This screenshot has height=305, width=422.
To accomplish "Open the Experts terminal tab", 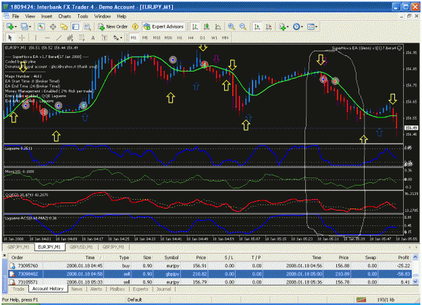I will [140, 289].
